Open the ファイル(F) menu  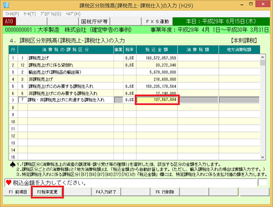coord(12,14)
